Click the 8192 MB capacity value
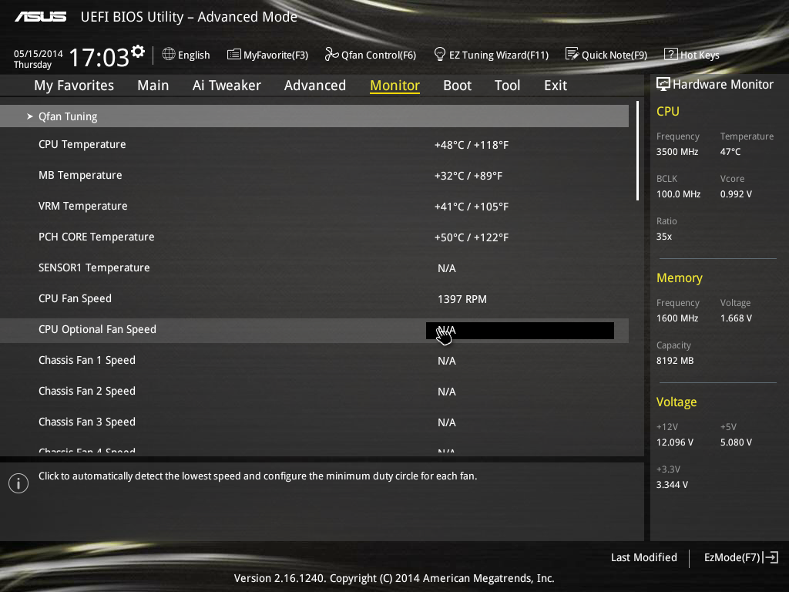The image size is (789, 592). click(675, 361)
